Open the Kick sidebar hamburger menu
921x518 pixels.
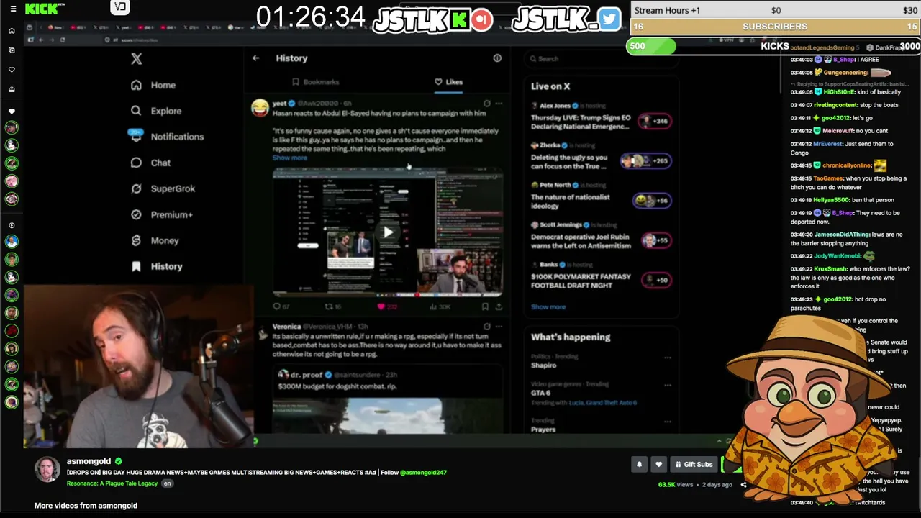pyautogui.click(x=12, y=9)
